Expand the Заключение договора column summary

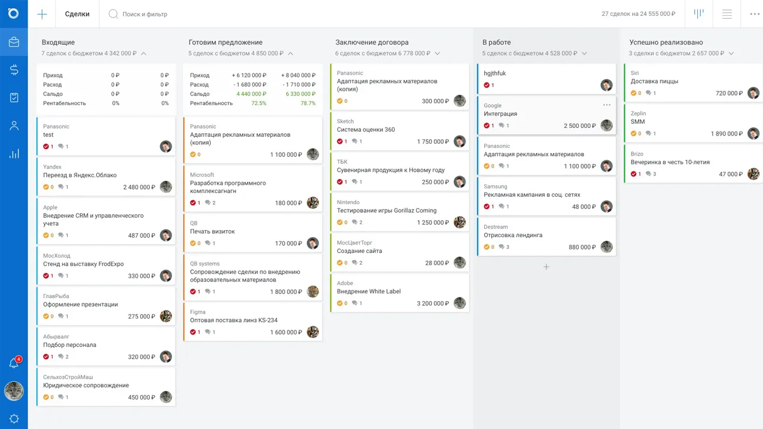[x=437, y=53]
